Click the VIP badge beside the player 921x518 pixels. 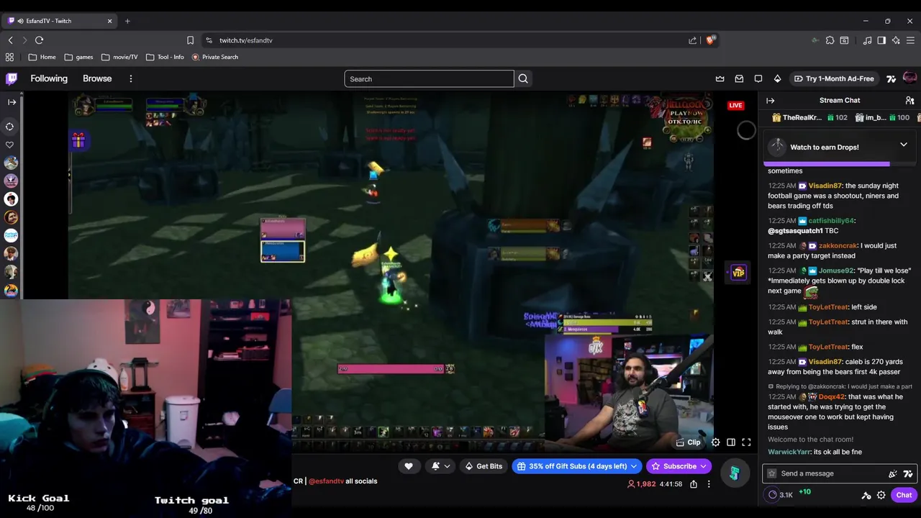coord(738,272)
